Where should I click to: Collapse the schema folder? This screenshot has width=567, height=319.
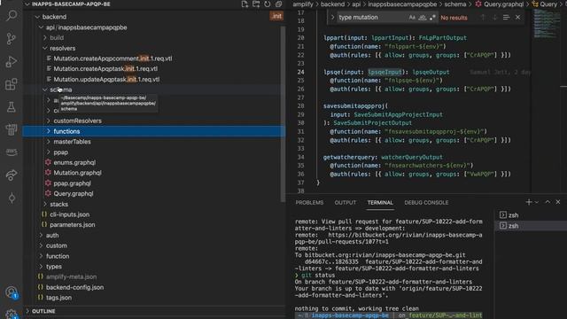click(154, 89)
